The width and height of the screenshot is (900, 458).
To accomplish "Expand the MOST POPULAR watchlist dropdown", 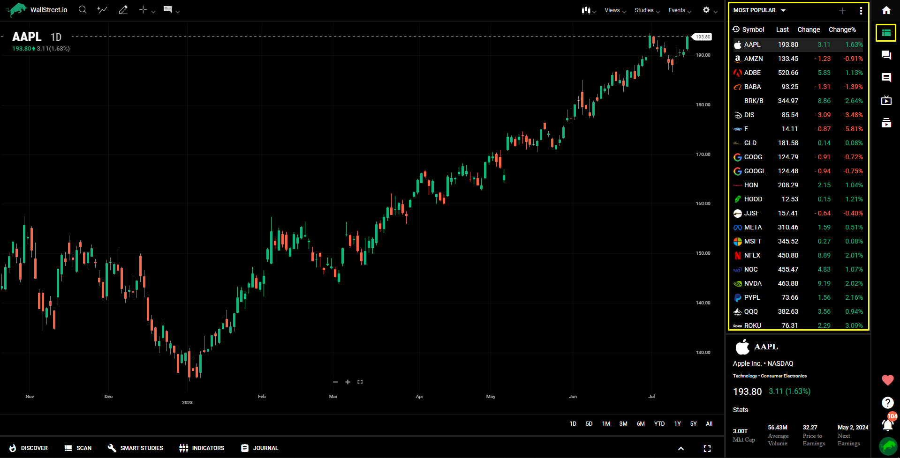I will [x=759, y=10].
